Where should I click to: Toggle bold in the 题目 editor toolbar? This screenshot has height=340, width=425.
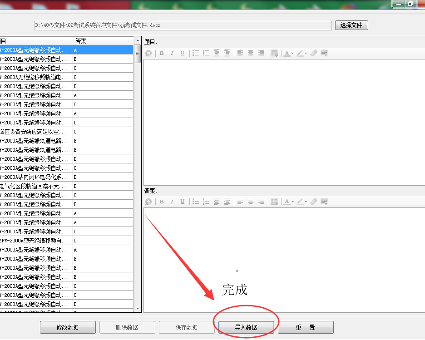162,53
